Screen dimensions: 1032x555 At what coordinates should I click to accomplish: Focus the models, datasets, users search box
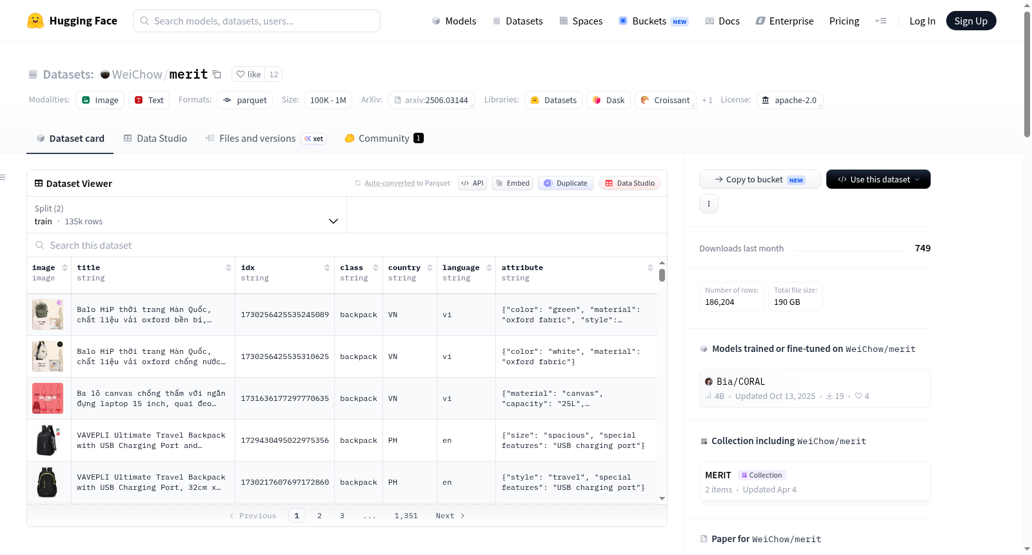(257, 21)
